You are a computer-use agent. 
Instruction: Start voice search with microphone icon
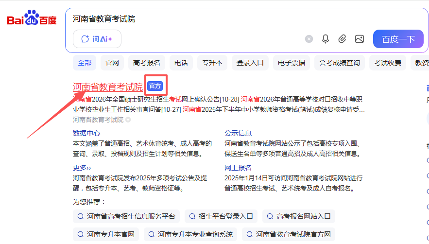click(x=326, y=39)
